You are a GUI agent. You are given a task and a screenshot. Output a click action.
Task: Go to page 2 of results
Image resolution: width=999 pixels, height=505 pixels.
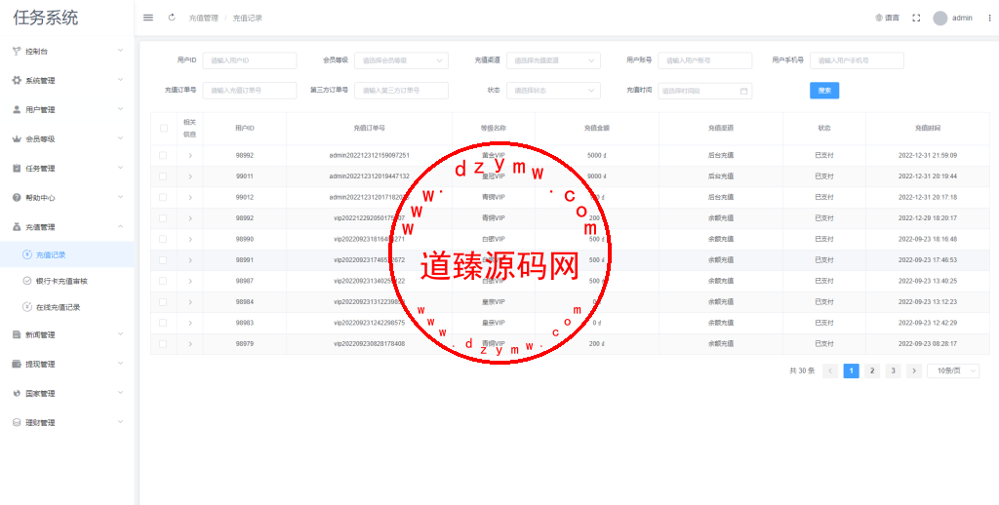point(872,370)
